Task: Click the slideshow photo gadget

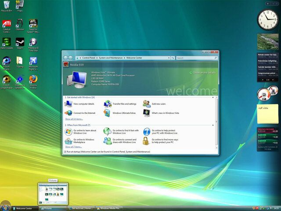Action: click(x=268, y=42)
